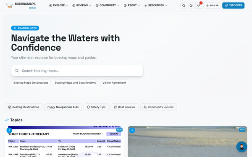252x157 pixels.
Task: Click the Boating Maps badge
Action: coord(25,28)
